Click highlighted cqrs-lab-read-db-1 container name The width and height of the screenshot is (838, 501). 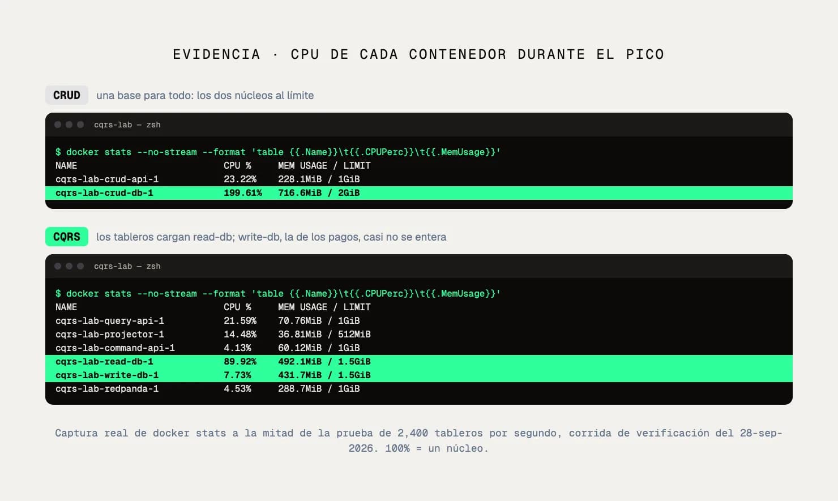(104, 361)
